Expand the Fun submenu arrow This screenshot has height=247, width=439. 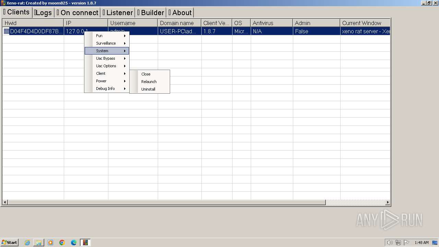click(x=125, y=36)
